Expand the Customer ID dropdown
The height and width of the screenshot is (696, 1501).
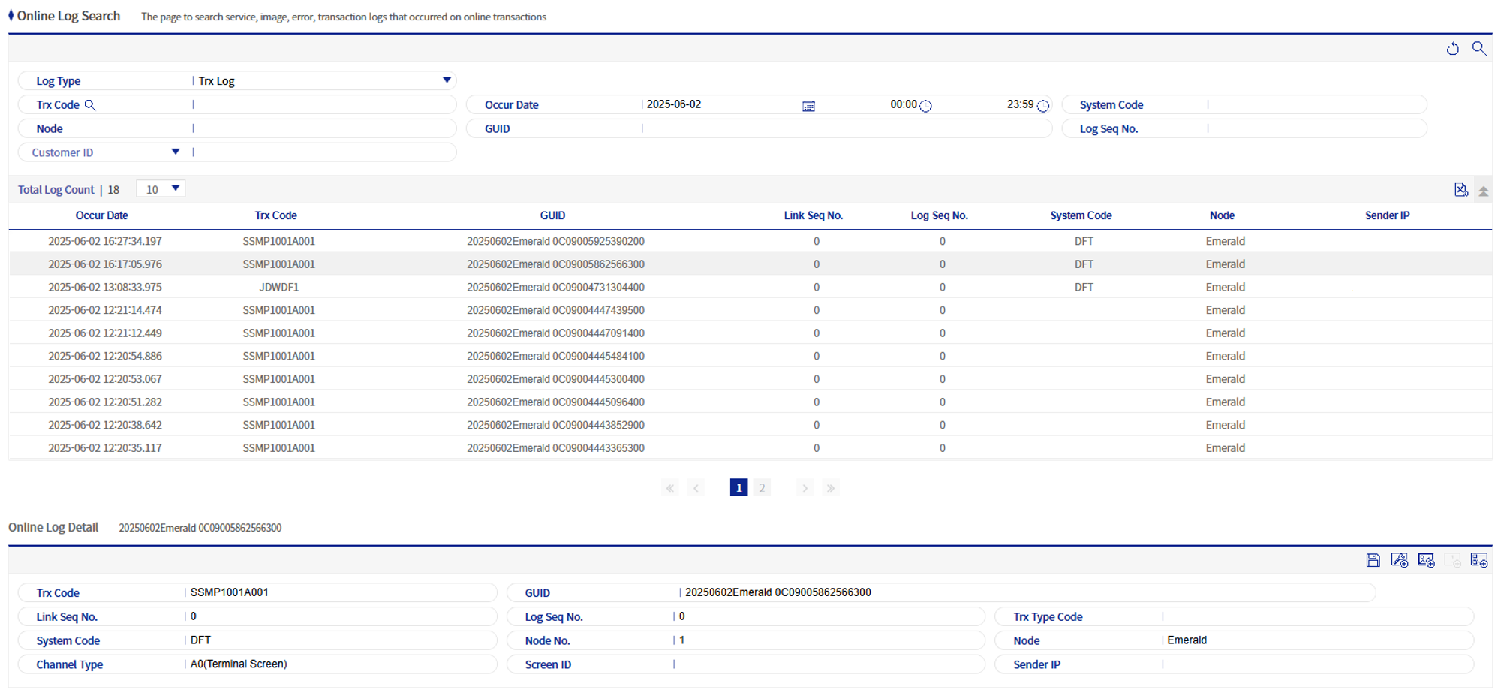(x=176, y=152)
